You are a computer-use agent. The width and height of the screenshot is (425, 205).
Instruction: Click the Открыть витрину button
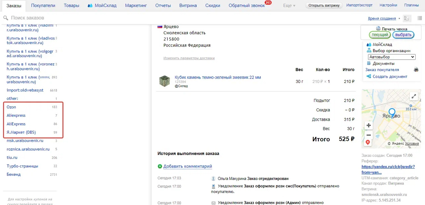coord(324,5)
